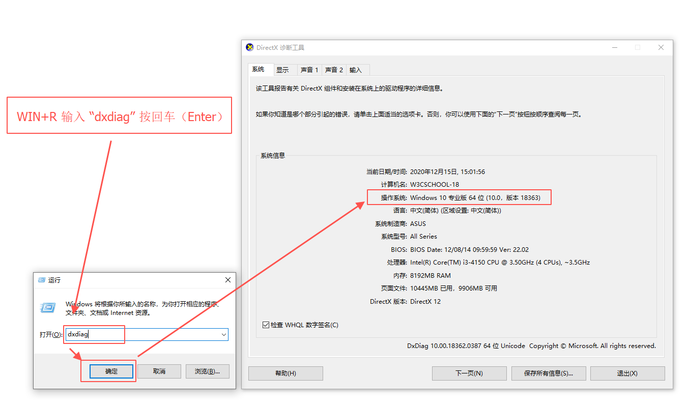Expand the 打开 combo box dropdown arrow
687x405 pixels.
point(223,334)
